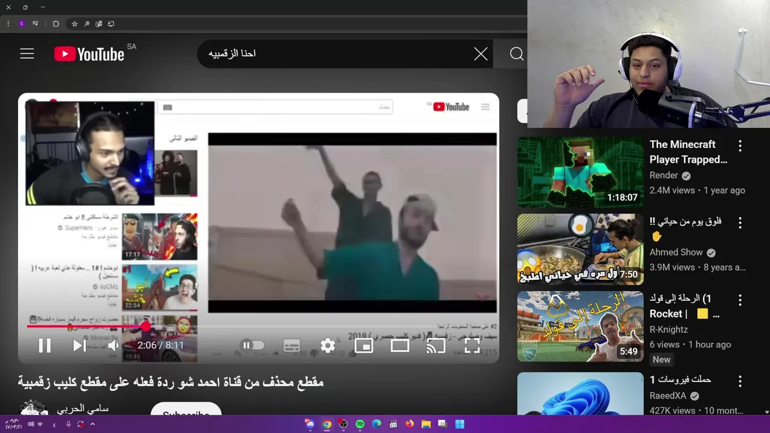The image size is (770, 433).
Task: Click the 2:06 / 8:11 time display
Action: [160, 345]
